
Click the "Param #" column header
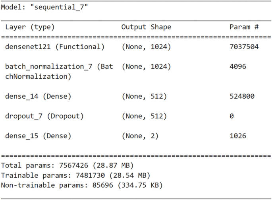(244, 27)
